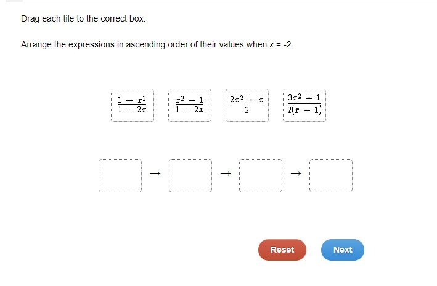Image resolution: width=437 pixels, height=286 pixels.
Task: Click the denominator "2" of the third tile
Action: click(x=247, y=112)
